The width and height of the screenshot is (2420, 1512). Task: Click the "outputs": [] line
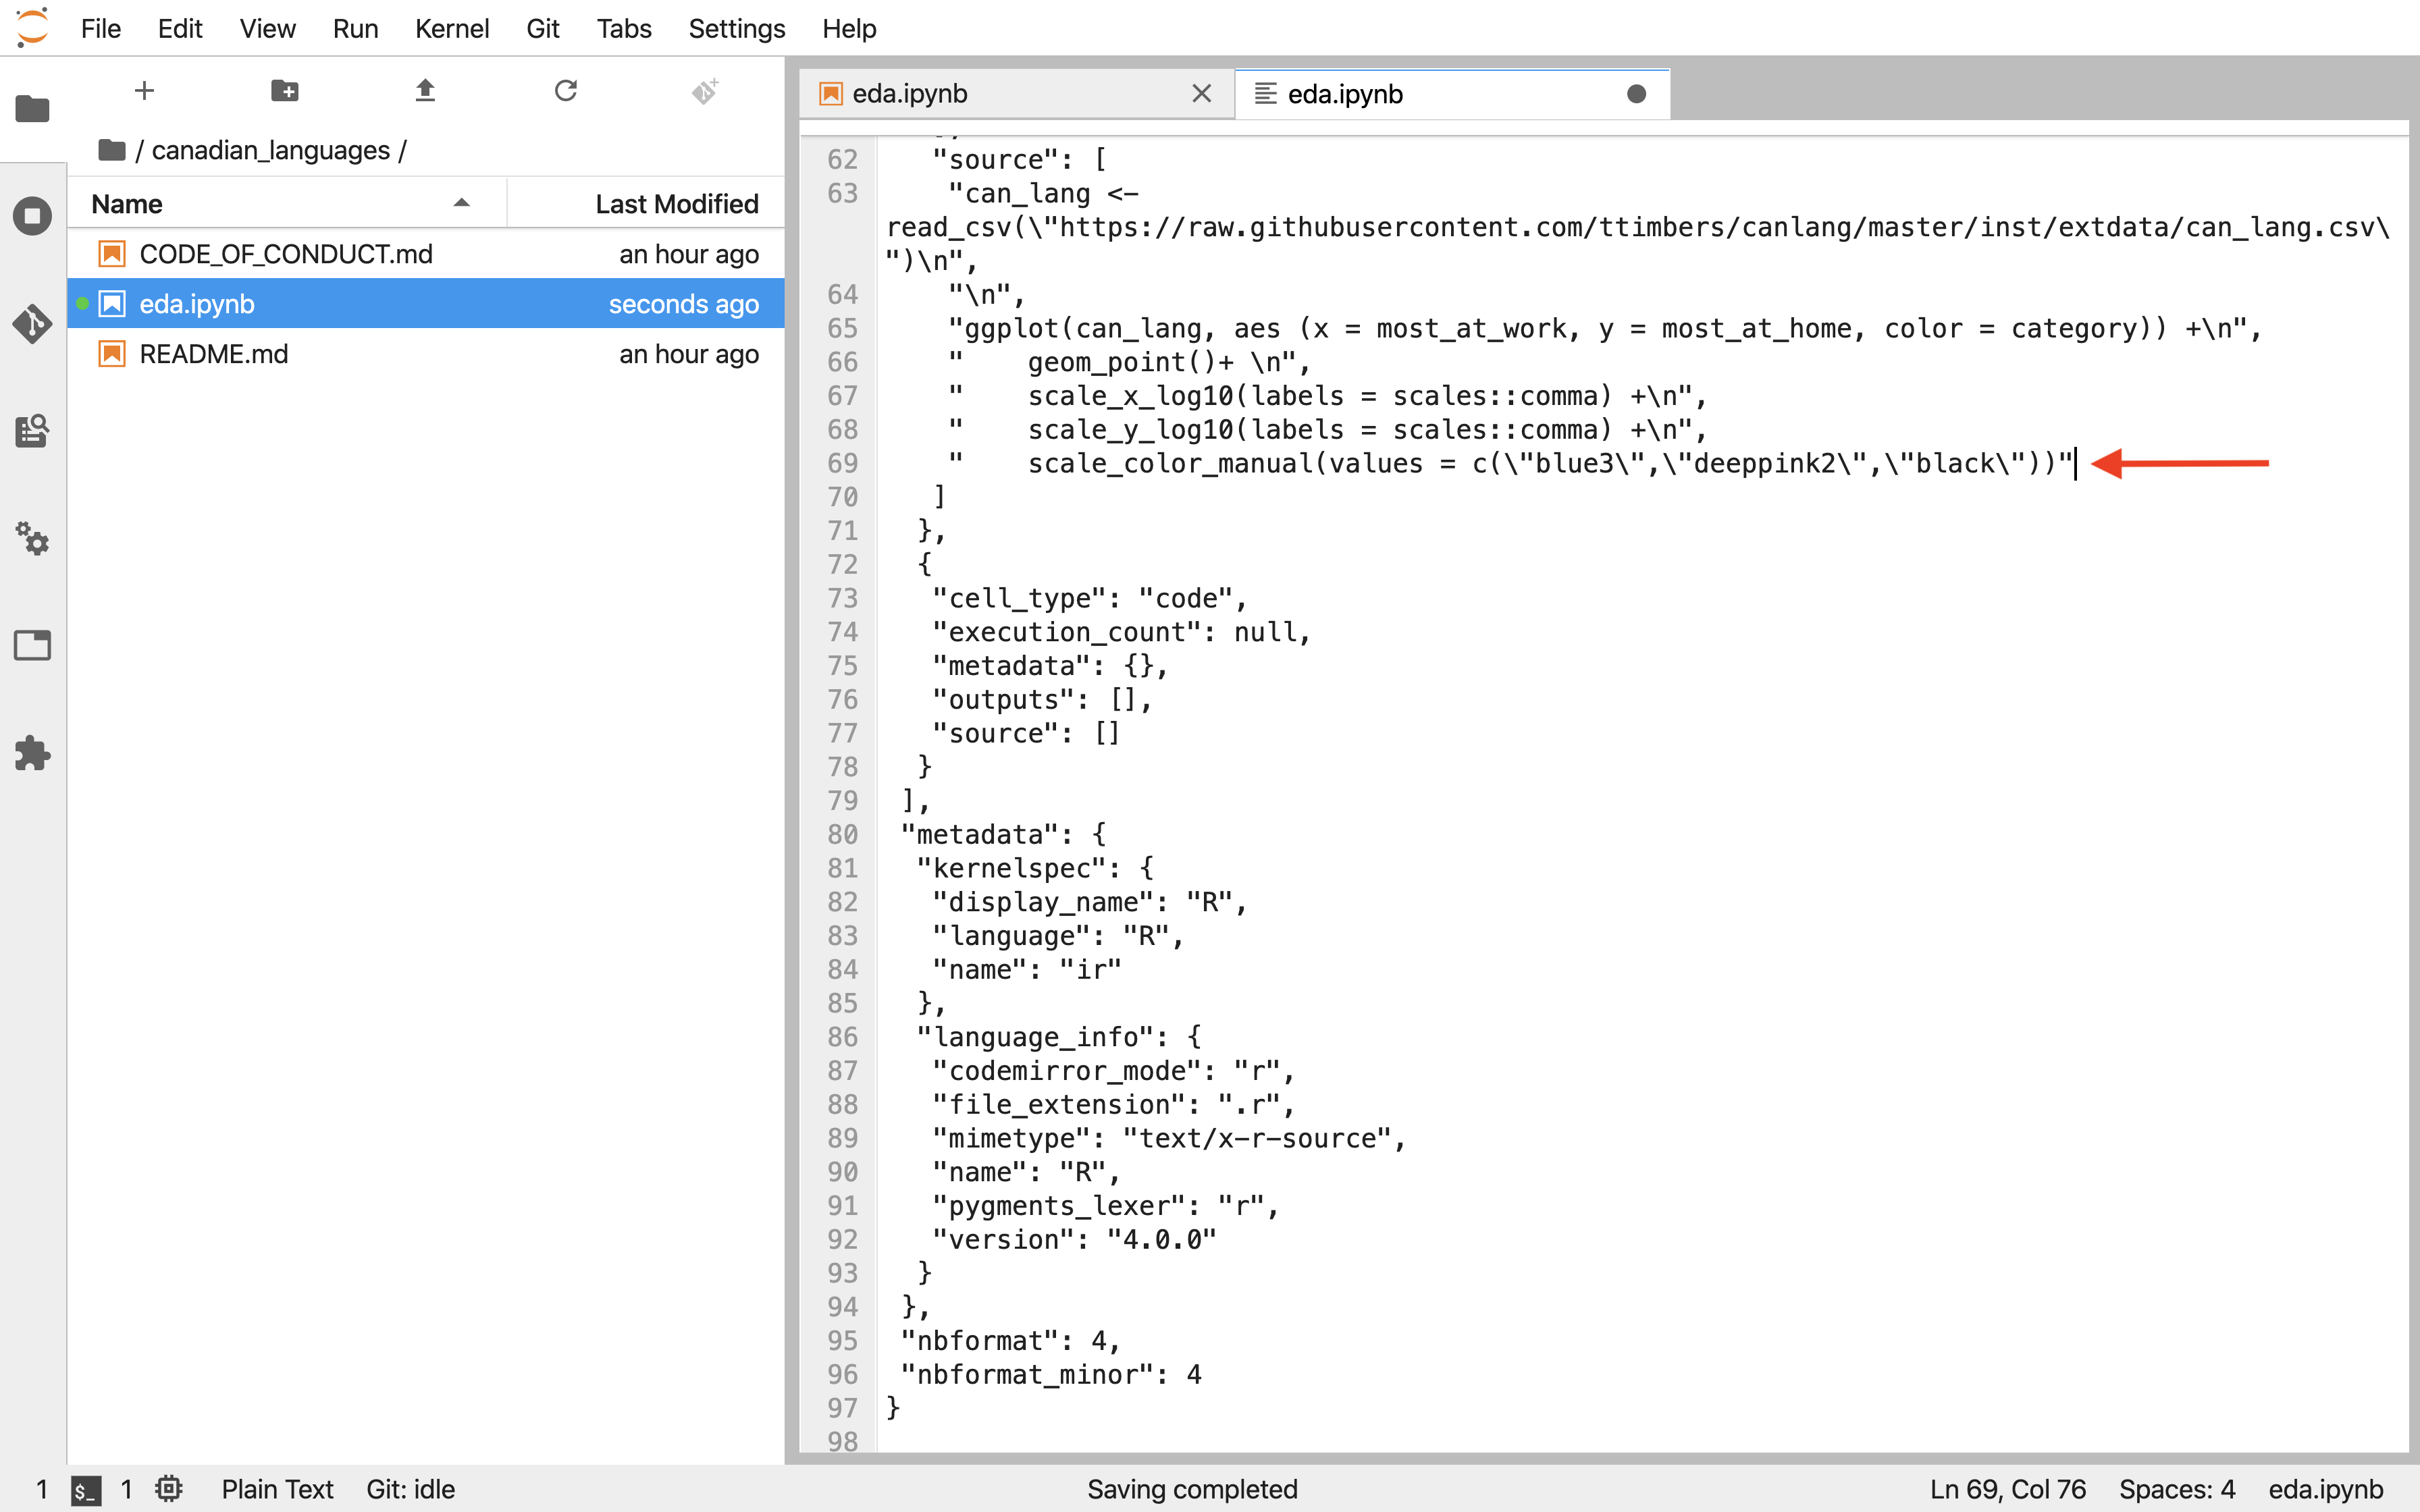tap(1042, 699)
